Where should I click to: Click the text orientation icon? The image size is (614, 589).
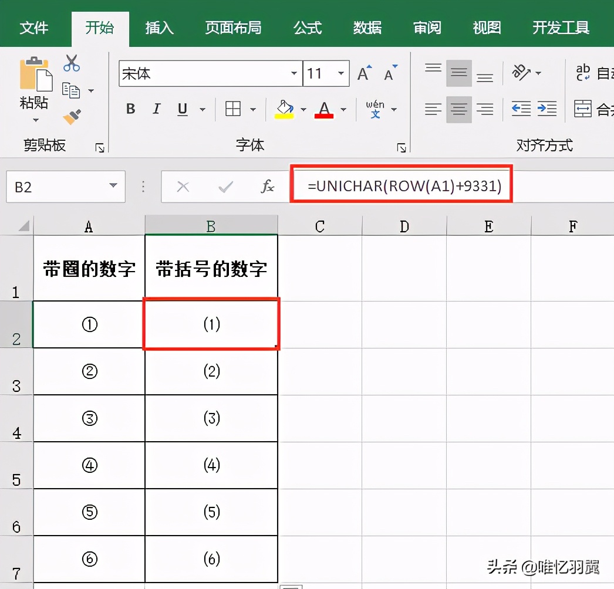click(x=521, y=73)
